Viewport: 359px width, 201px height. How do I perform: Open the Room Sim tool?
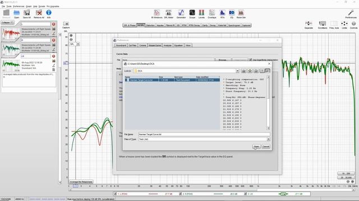(241, 13)
